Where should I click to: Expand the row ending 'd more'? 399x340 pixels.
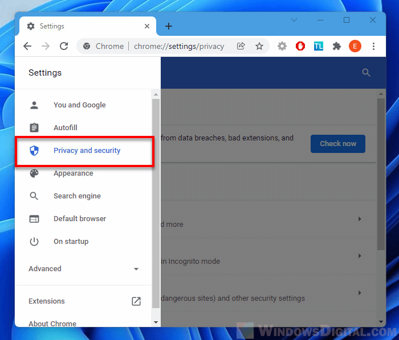[x=360, y=219]
